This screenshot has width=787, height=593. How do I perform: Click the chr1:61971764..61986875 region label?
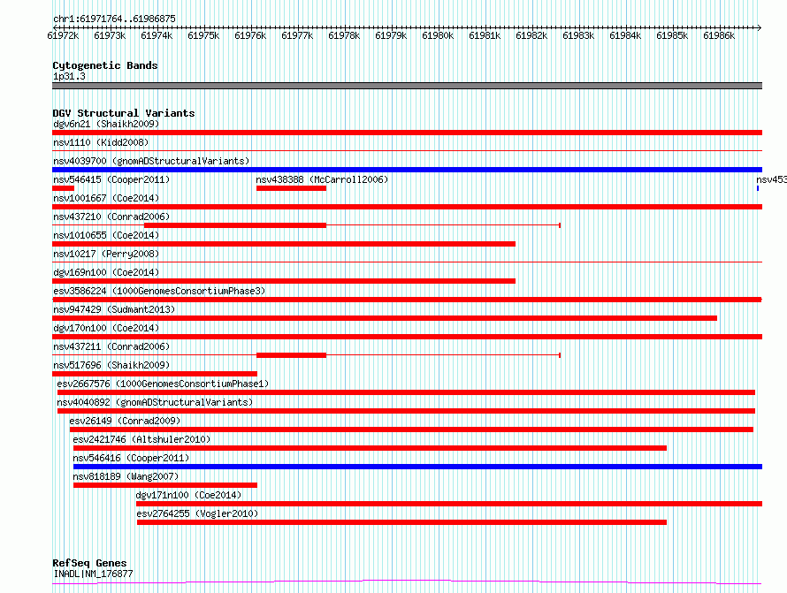114,19
